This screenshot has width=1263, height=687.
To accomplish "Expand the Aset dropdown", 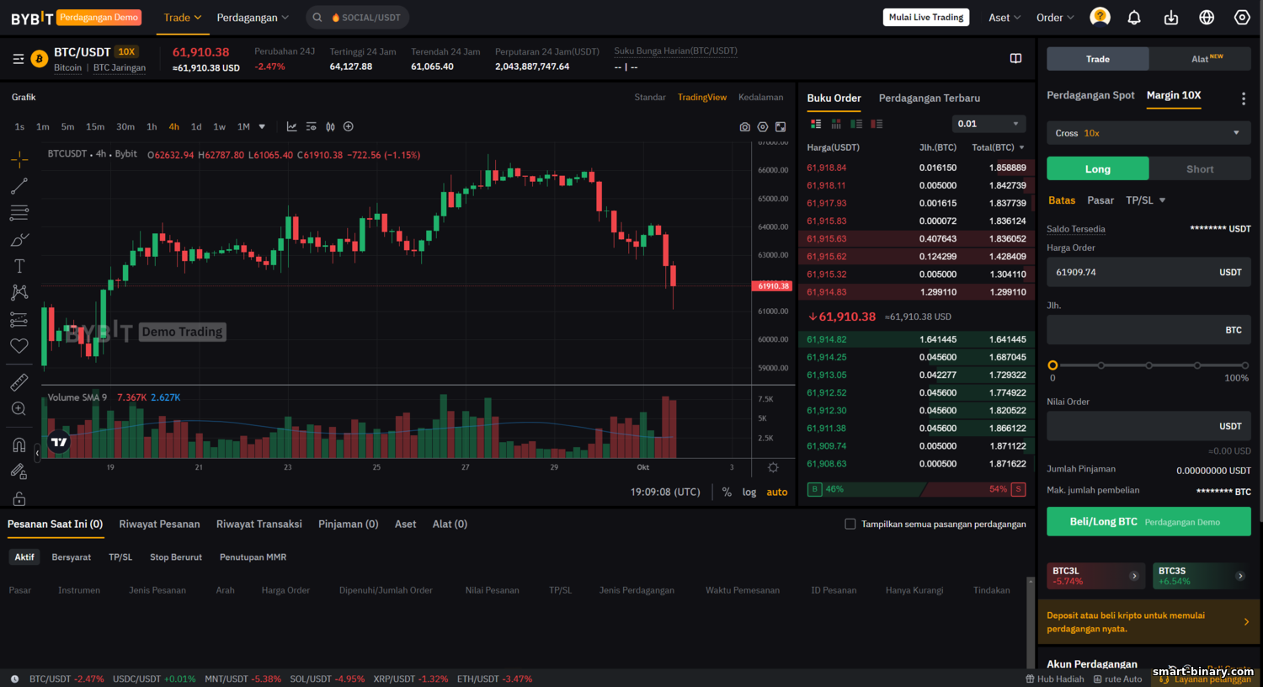I will [1005, 18].
